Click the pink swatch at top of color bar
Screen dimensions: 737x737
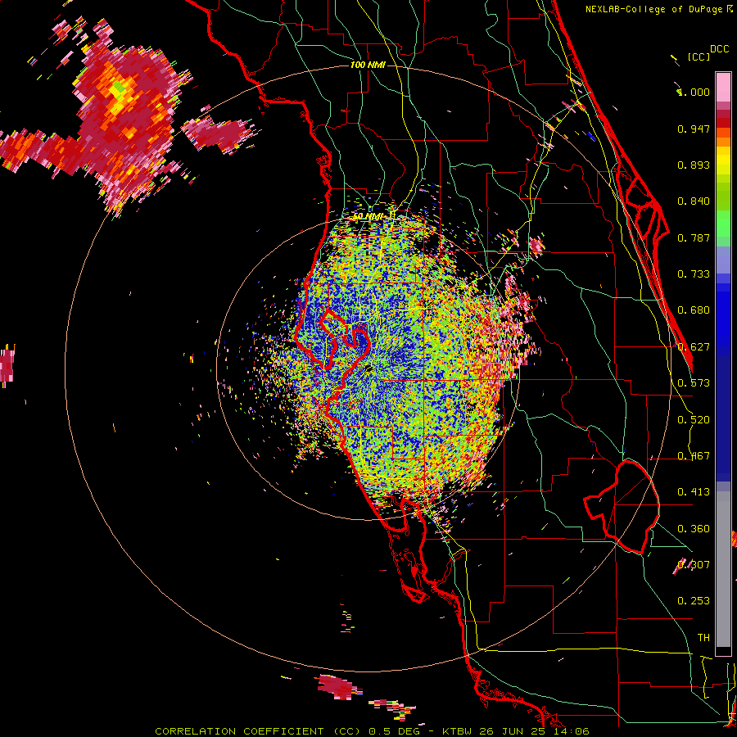coord(723,88)
